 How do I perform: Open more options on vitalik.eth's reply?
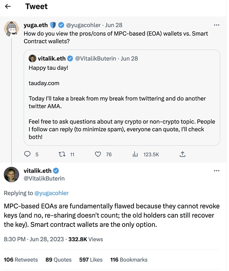(216, 171)
